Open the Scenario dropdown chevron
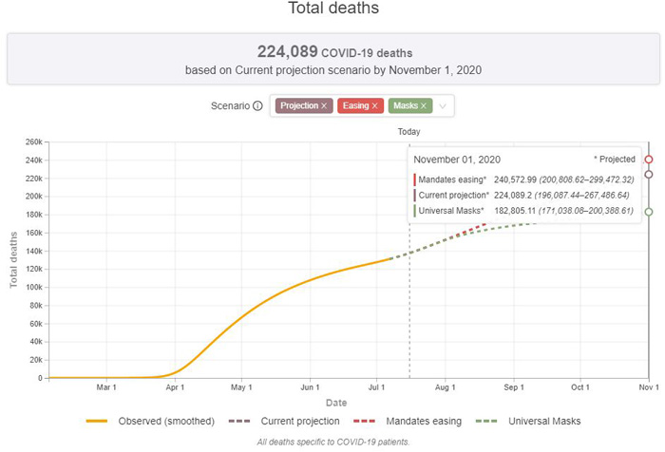 click(x=443, y=106)
